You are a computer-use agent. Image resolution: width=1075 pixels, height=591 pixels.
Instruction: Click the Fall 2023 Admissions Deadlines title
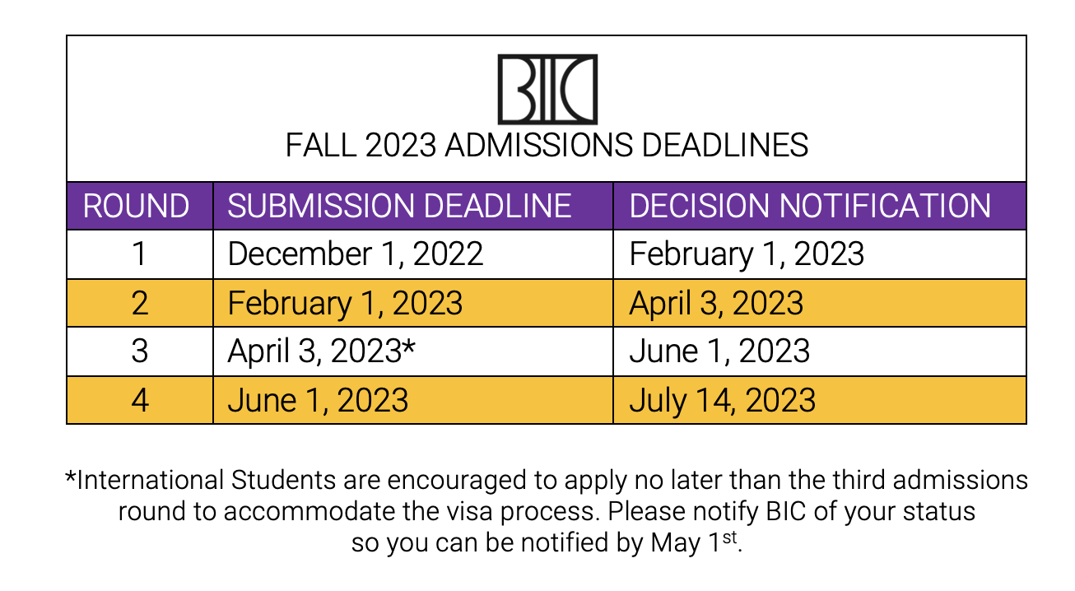click(547, 146)
